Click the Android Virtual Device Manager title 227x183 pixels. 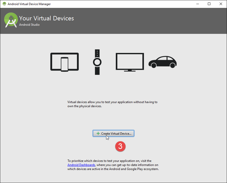[29, 4]
